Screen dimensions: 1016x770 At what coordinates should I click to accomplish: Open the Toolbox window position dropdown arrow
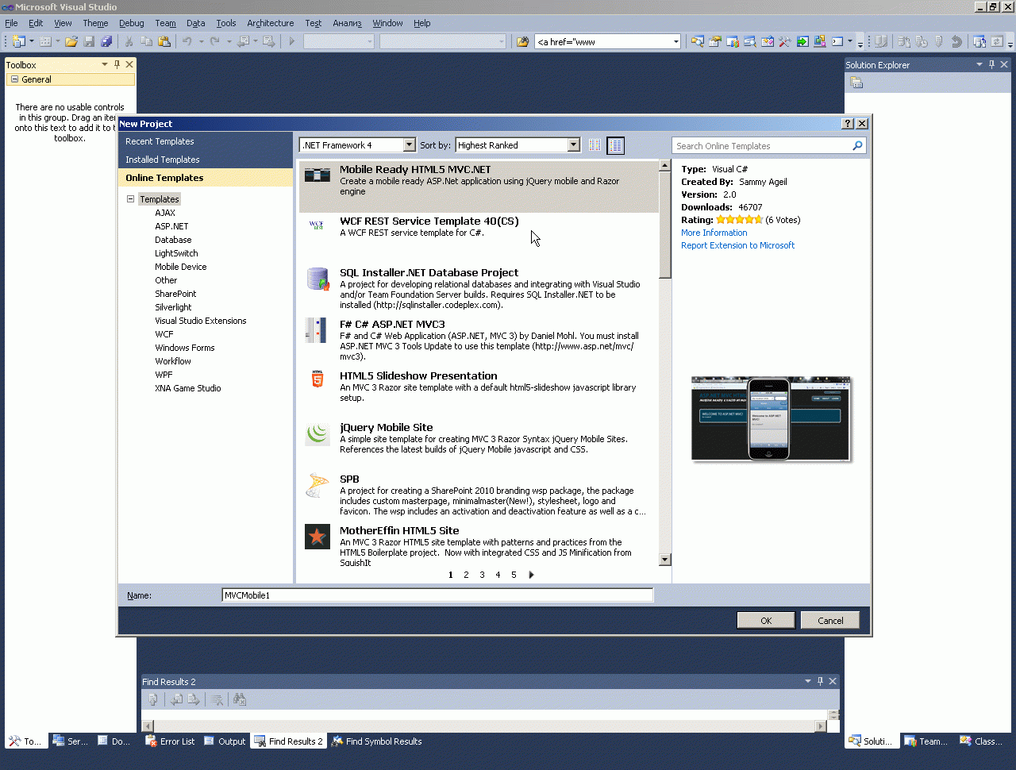(x=104, y=64)
